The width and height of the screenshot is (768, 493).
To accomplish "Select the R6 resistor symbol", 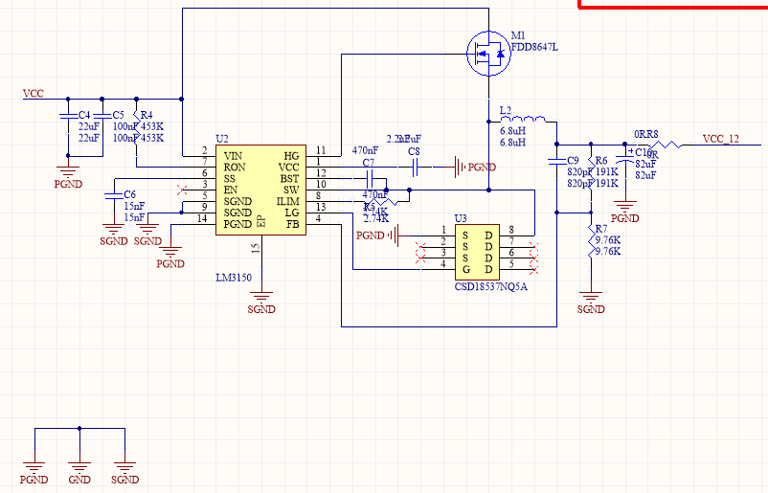I will point(591,172).
